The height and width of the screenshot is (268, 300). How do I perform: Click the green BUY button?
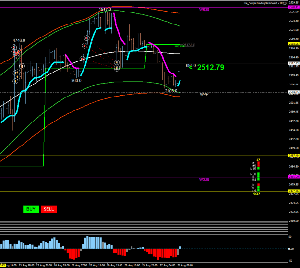(31, 209)
